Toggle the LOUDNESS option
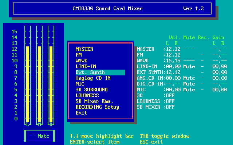The image size is (233, 145). (87, 95)
